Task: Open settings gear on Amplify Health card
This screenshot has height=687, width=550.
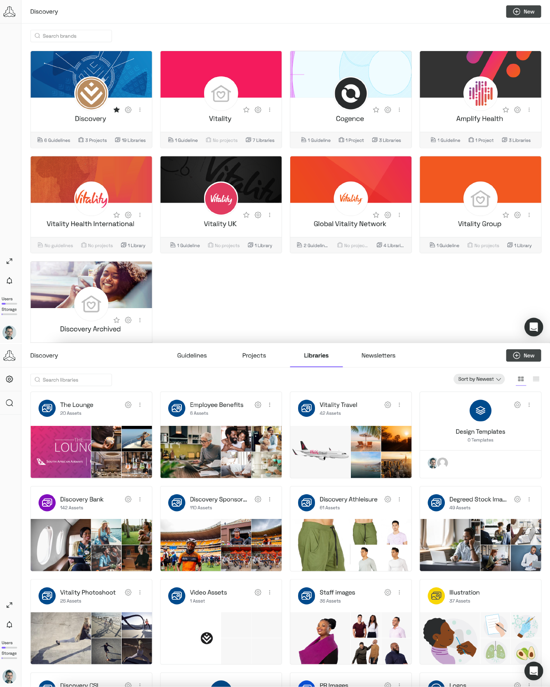Action: pos(517,110)
